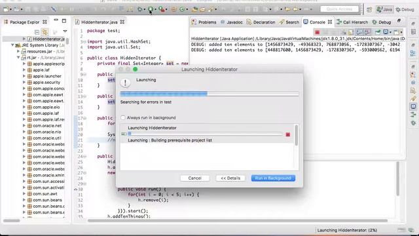
Task: Open Package Explorer view menu triangle
Action: click(65, 32)
